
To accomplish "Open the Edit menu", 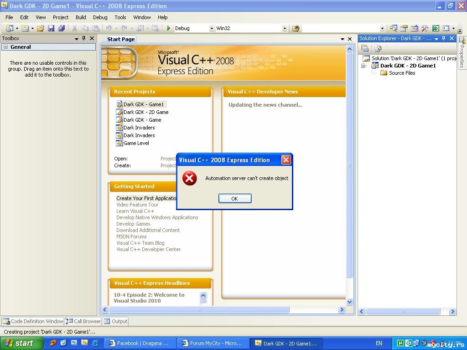I will click(24, 17).
